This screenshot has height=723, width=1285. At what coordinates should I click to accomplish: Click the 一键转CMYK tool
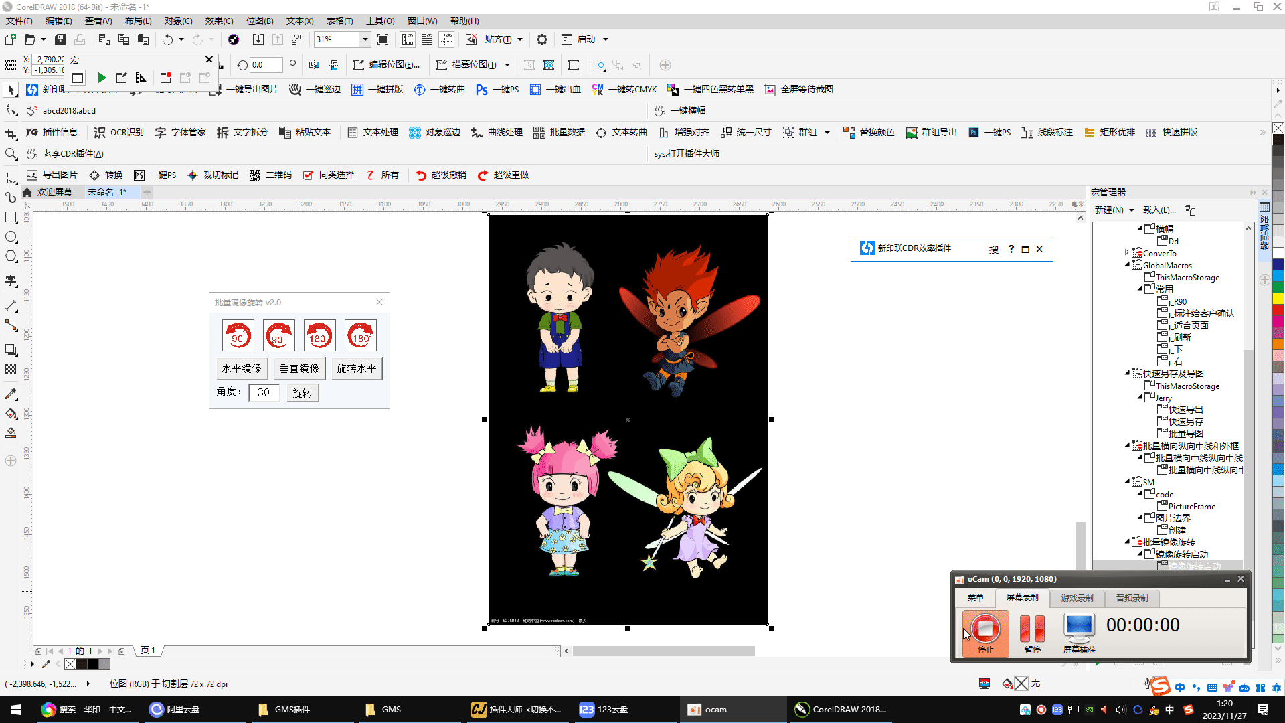pyautogui.click(x=624, y=90)
